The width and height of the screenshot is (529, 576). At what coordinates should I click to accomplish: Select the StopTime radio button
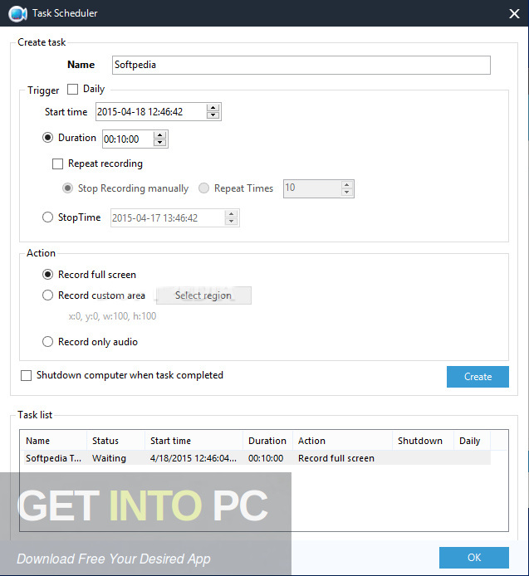click(47, 217)
